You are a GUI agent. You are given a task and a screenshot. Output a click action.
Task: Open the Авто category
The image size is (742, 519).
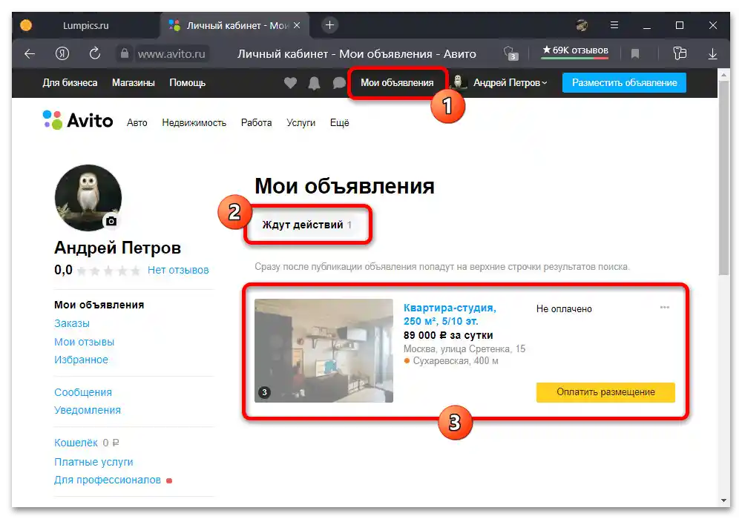(137, 123)
